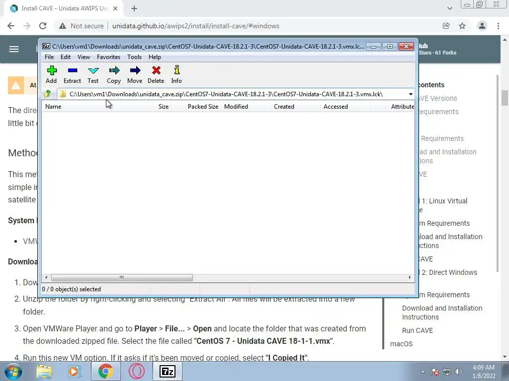Click the volume speaker tray icon
The height and width of the screenshot is (381, 509).
[458, 372]
